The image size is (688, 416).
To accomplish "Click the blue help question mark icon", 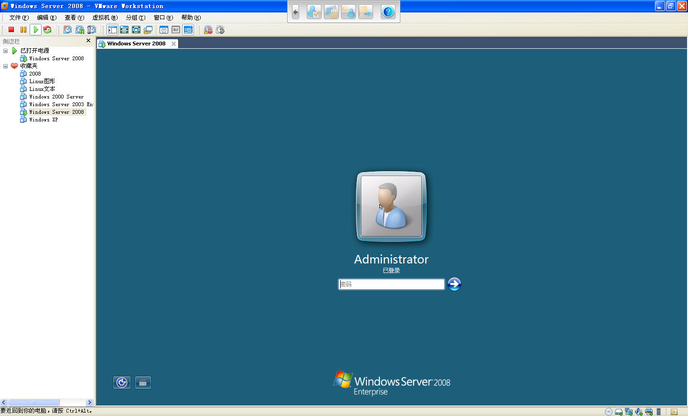I will [x=388, y=12].
